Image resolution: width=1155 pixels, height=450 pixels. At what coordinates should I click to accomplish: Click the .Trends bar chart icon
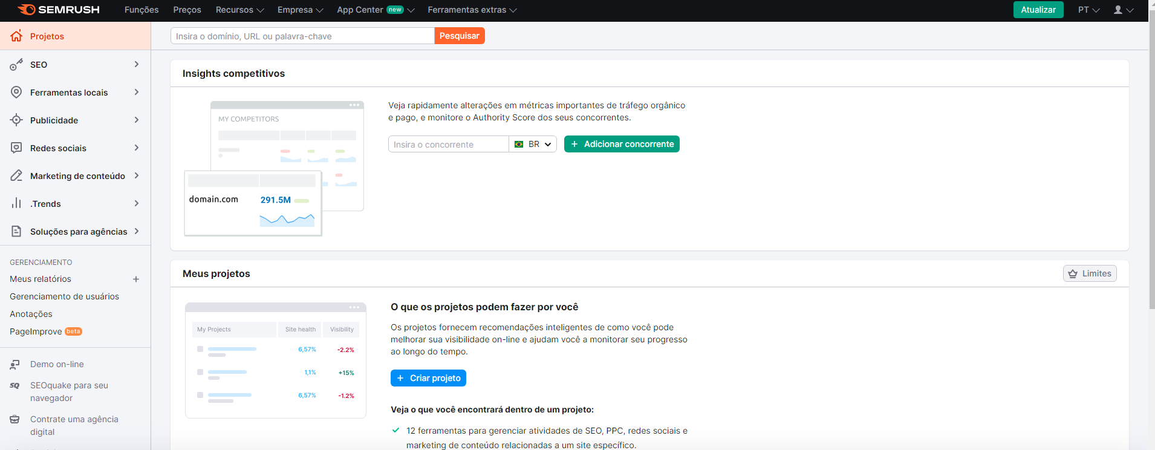point(16,204)
